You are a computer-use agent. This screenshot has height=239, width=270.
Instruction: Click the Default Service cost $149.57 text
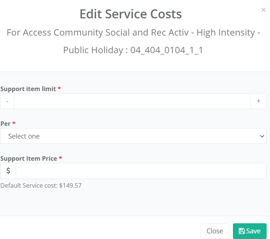[41, 185]
